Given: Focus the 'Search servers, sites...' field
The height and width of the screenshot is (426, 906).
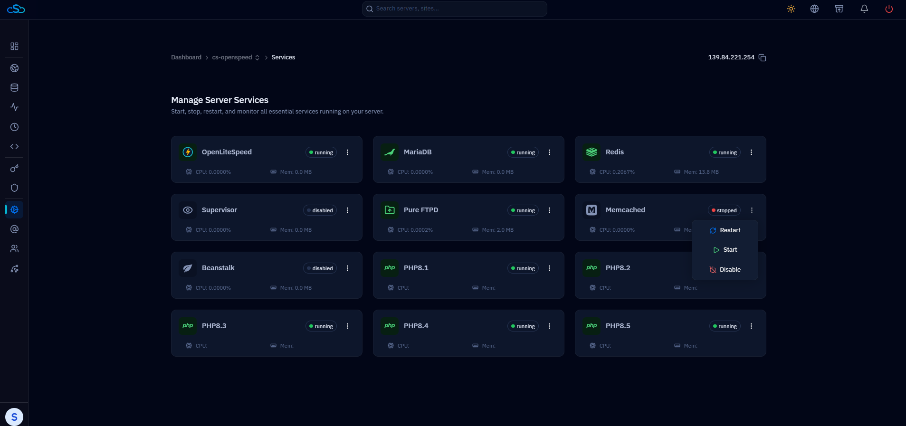Looking at the screenshot, I should pos(455,9).
